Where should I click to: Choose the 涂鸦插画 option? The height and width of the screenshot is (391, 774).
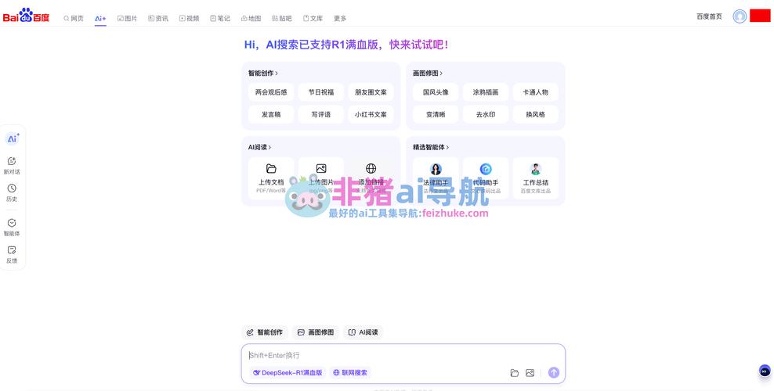485,92
